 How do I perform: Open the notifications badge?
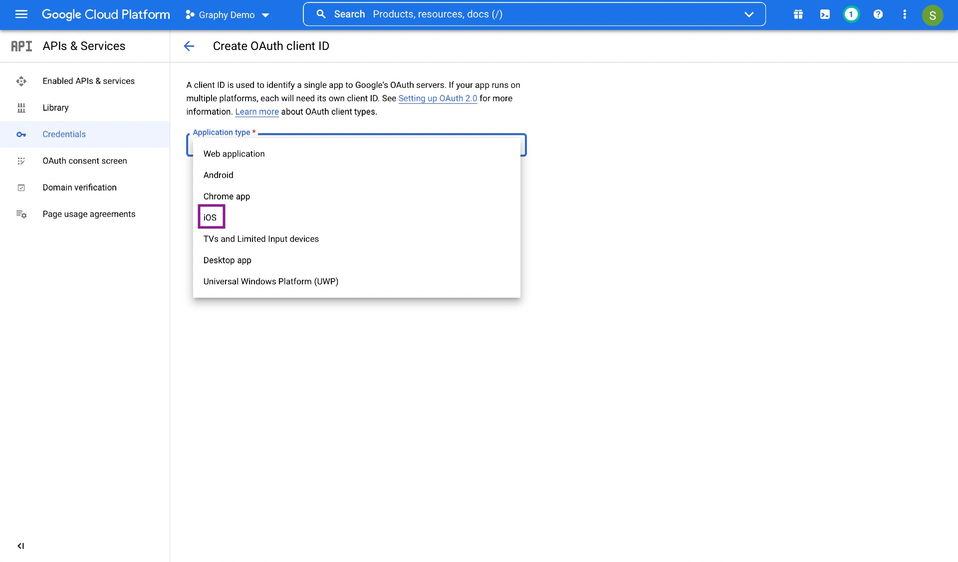point(851,14)
